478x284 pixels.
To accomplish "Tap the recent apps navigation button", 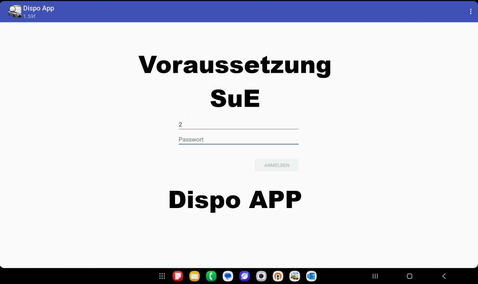I will point(375,276).
